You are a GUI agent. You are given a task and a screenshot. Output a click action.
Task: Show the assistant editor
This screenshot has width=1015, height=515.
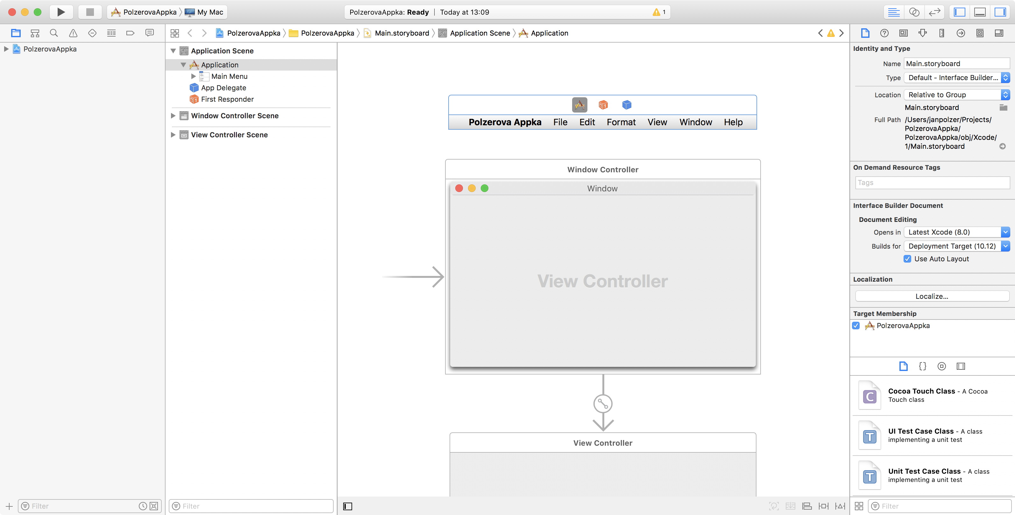[x=914, y=12]
